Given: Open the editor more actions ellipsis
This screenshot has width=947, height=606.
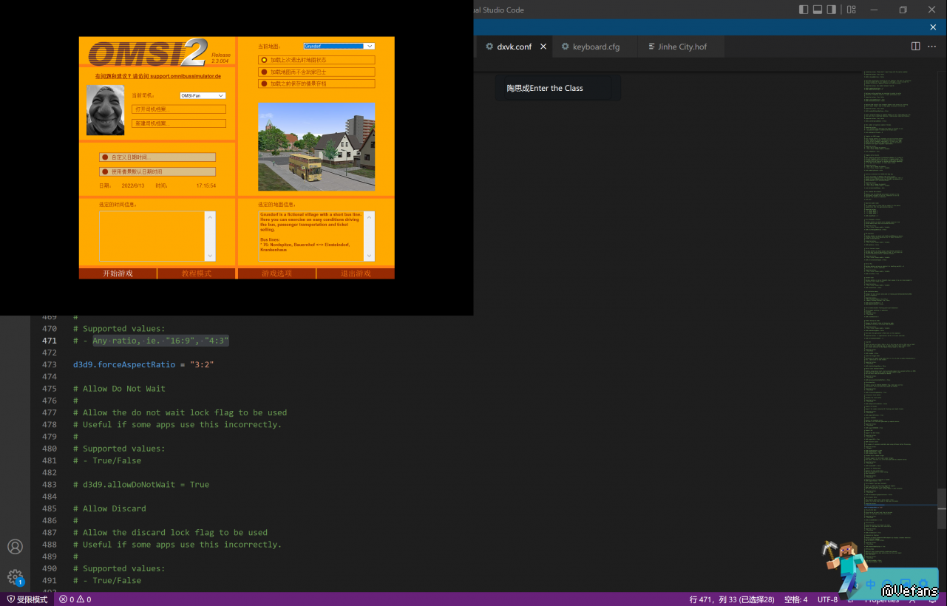Looking at the screenshot, I should [932, 46].
